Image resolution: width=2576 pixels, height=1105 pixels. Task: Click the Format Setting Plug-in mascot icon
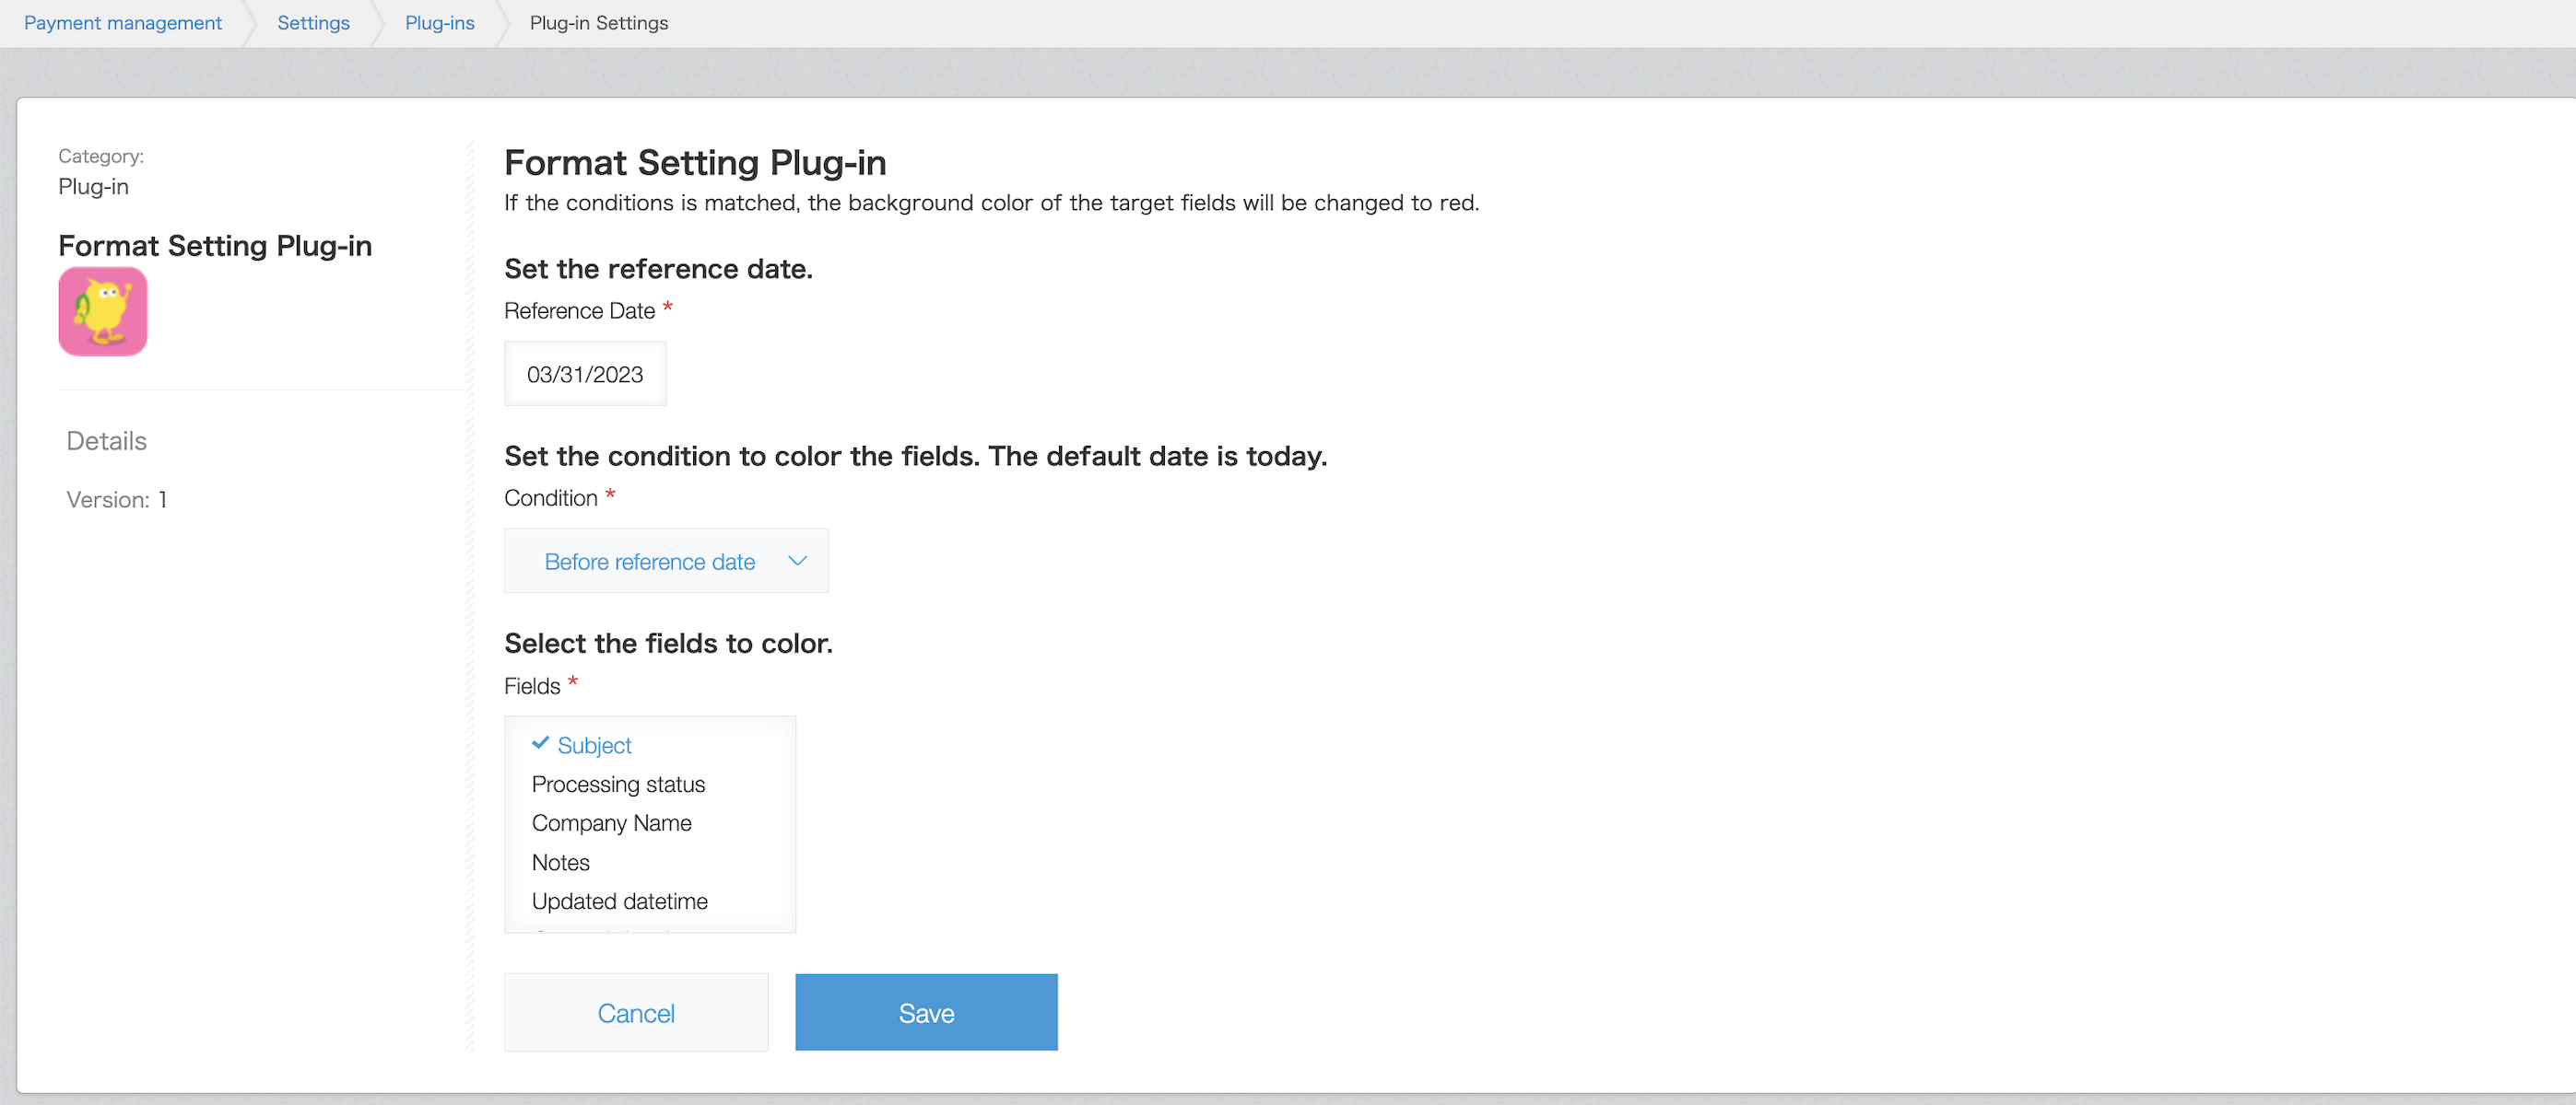(103, 310)
